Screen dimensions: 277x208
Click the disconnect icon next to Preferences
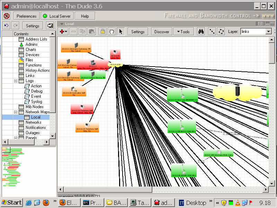point(7,16)
